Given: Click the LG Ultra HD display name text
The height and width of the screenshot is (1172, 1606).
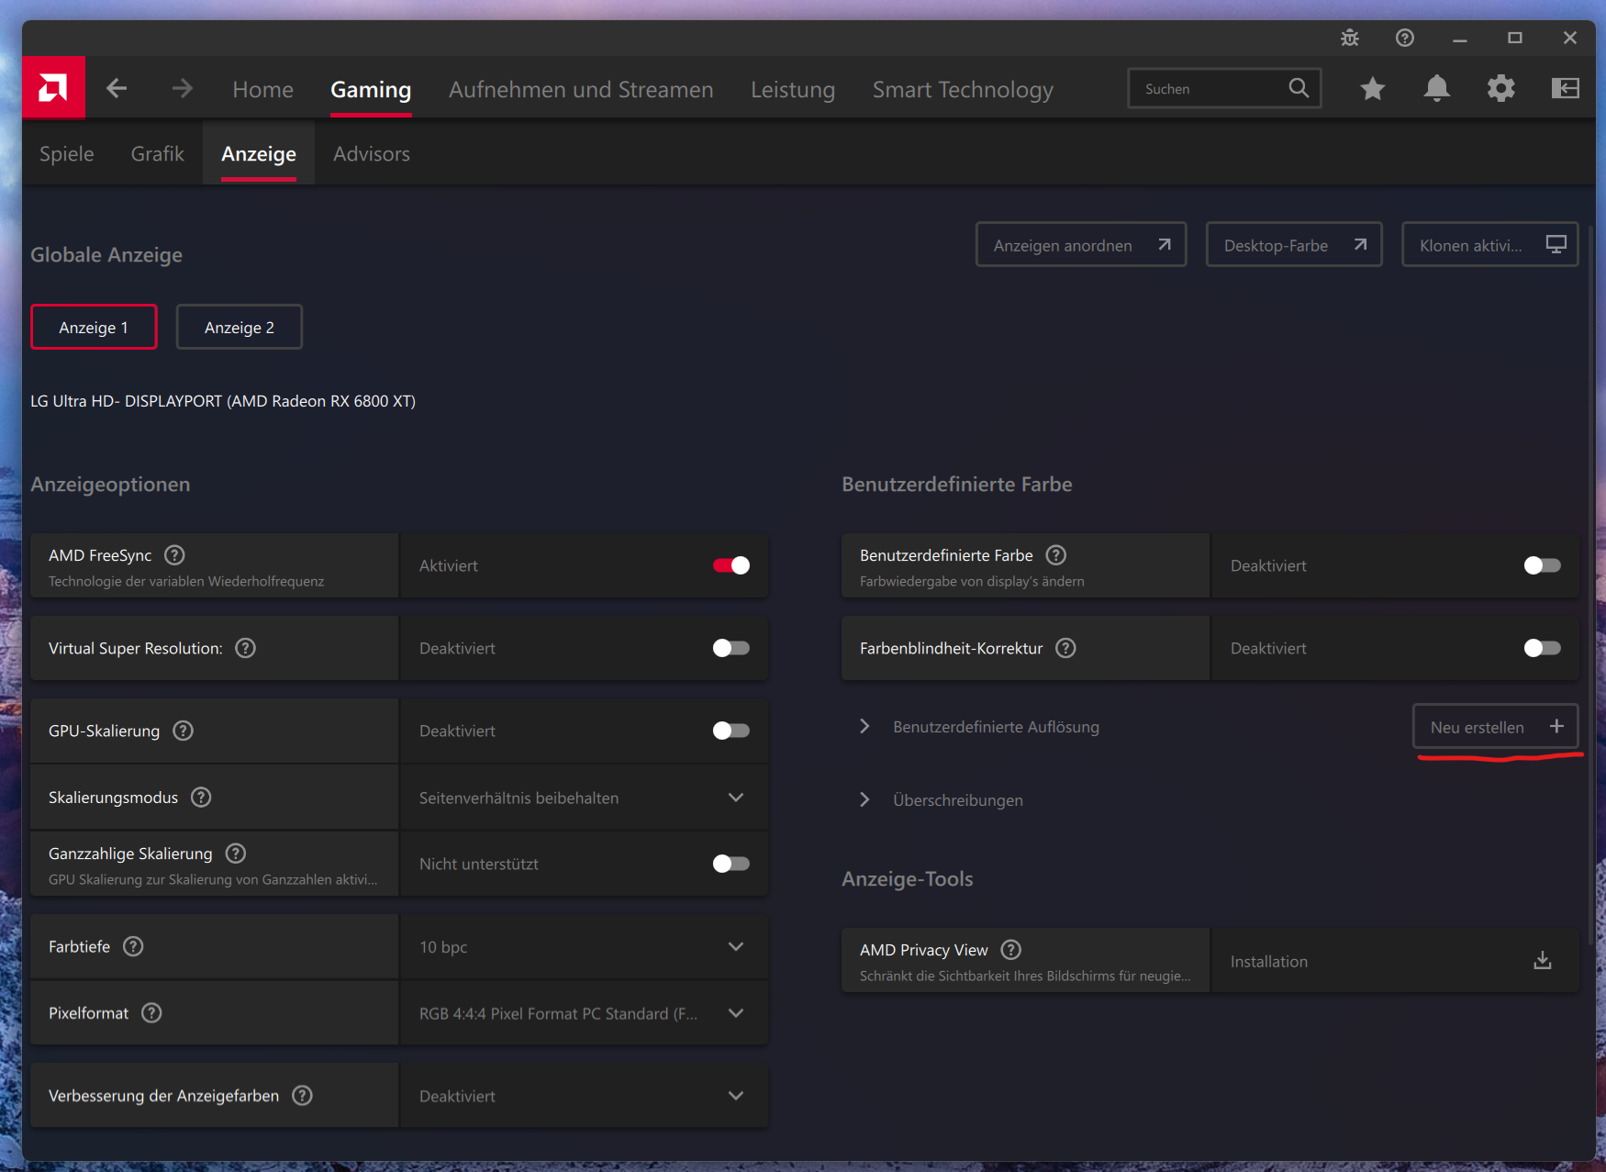Looking at the screenshot, I should click(223, 401).
